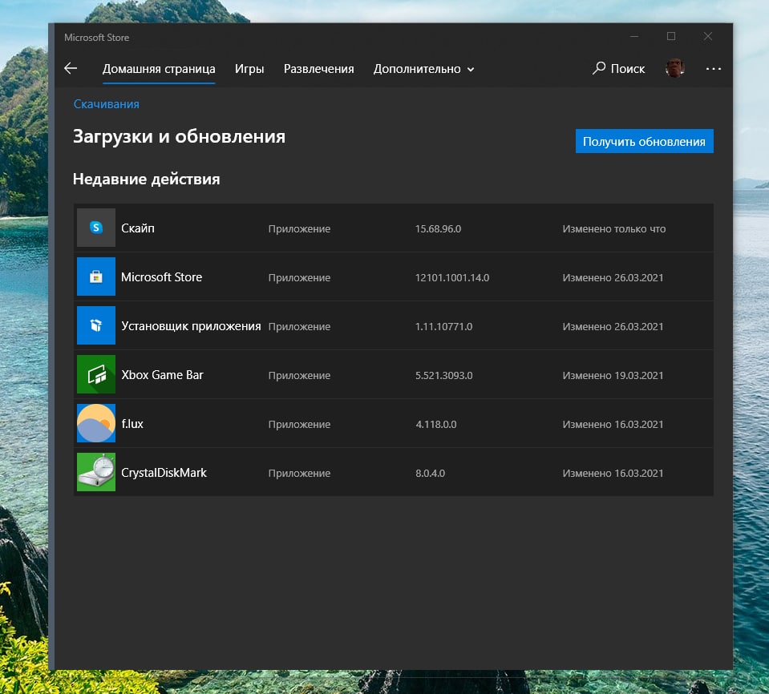Minimize the Microsoft Store window

[x=634, y=36]
